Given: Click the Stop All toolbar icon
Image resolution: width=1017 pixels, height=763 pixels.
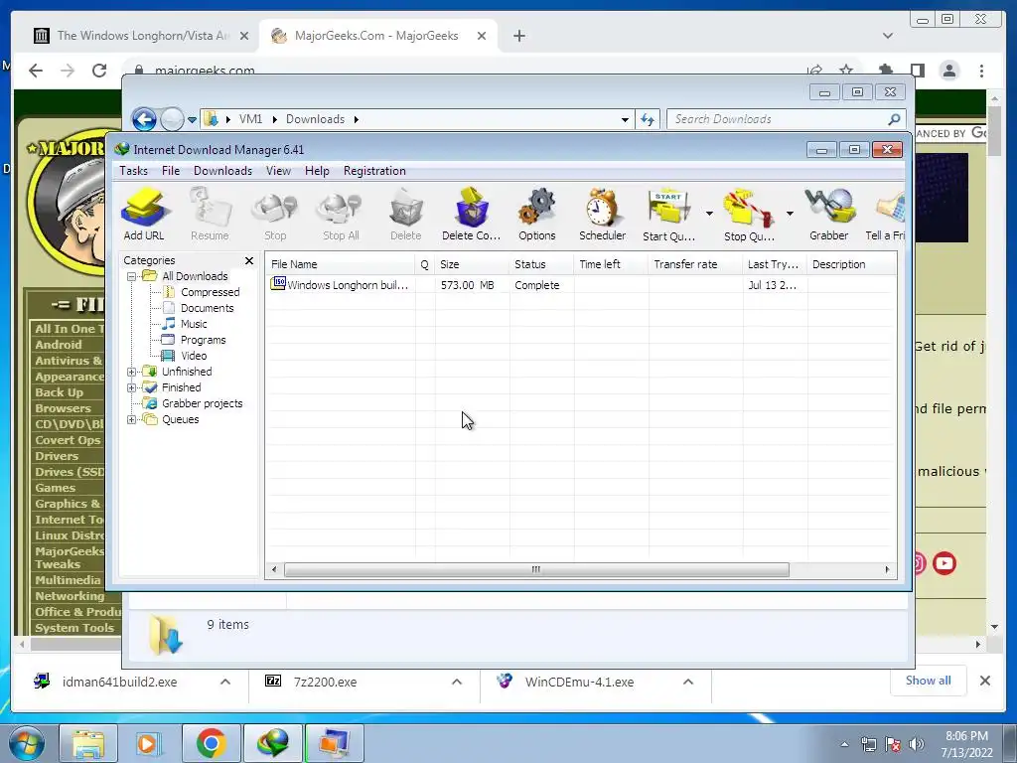Looking at the screenshot, I should tap(341, 215).
